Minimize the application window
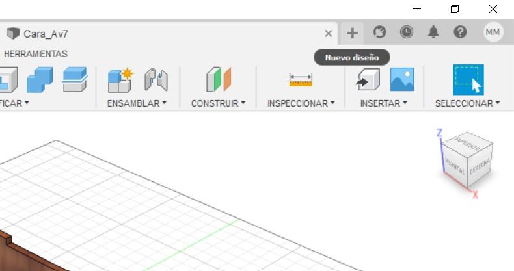This screenshot has width=514, height=271. 417,9
